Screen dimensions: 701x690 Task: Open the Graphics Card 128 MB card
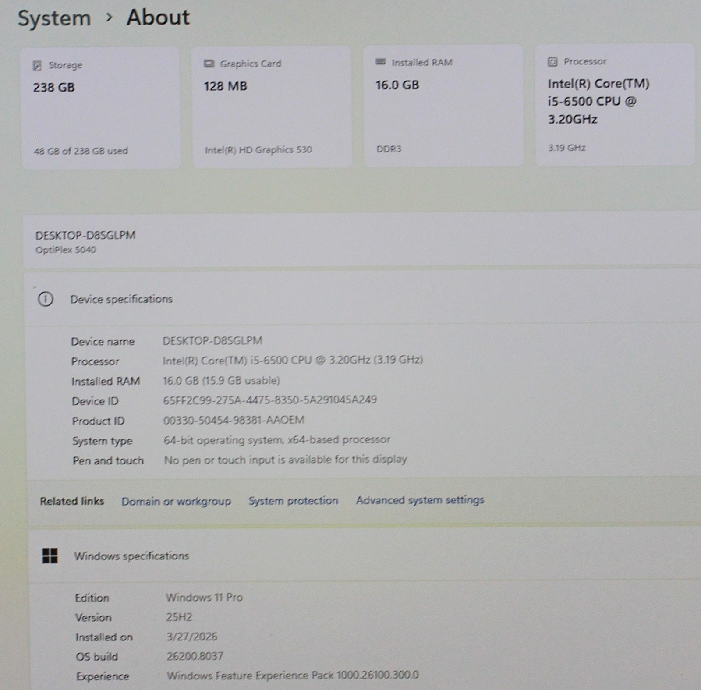[271, 106]
